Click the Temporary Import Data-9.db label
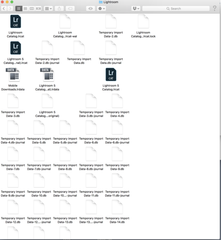This screenshot has height=240, width=221. pyautogui.click(x=117, y=167)
